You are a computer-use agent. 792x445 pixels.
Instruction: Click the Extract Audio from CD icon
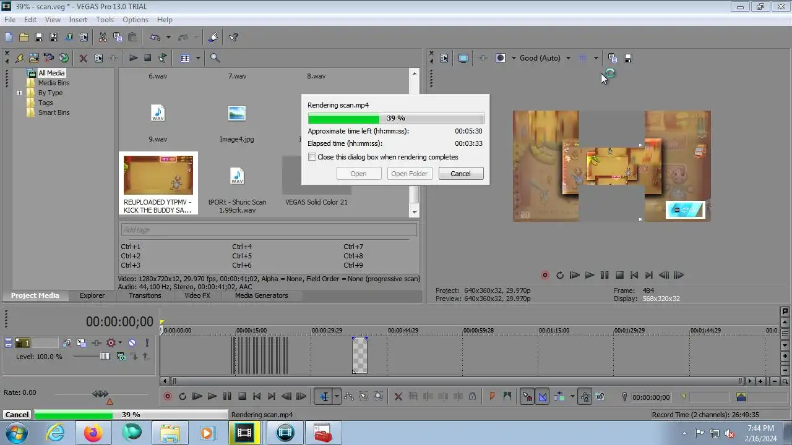pyautogui.click(x=63, y=58)
